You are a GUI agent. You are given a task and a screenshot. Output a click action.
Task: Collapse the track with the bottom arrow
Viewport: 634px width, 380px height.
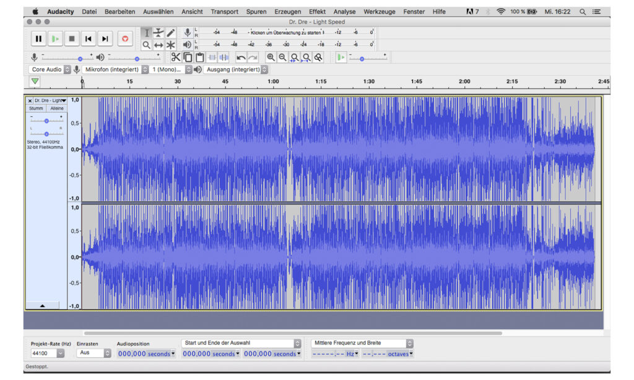43,306
